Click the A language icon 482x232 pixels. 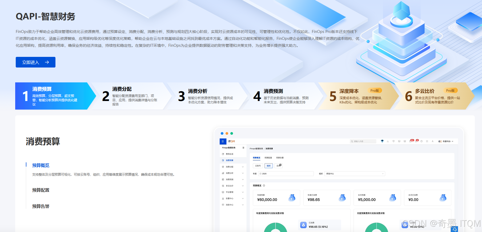(x=432, y=141)
